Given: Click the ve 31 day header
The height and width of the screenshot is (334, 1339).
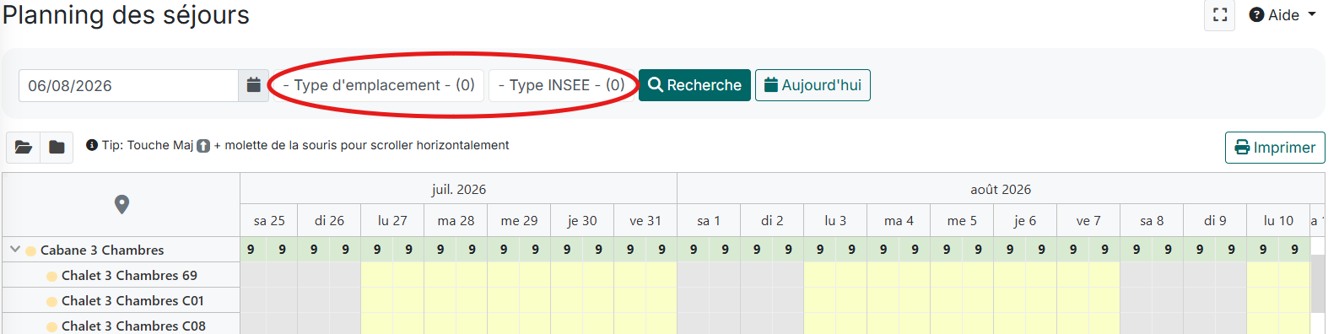Looking at the screenshot, I should coord(645,221).
